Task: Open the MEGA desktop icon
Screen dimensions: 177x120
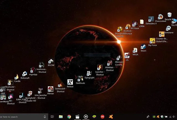Action: [135, 50]
